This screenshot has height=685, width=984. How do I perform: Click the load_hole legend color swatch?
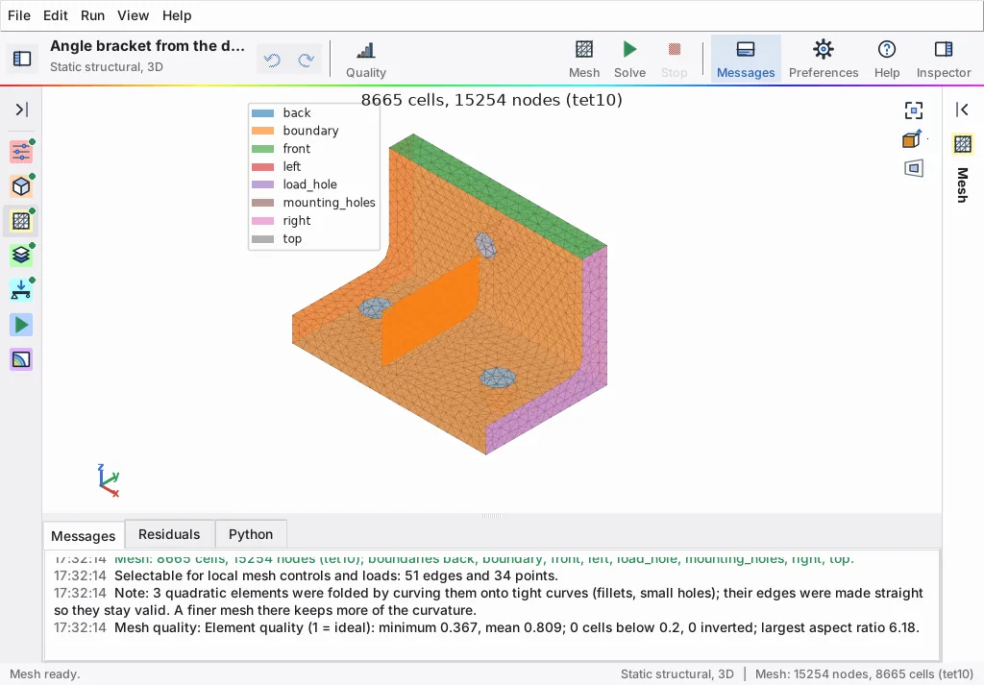(263, 185)
